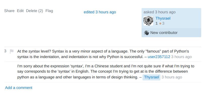The height and width of the screenshot is (96, 203).
Task: Open timestamp of user2357112's comment
Action: [x=181, y=57]
